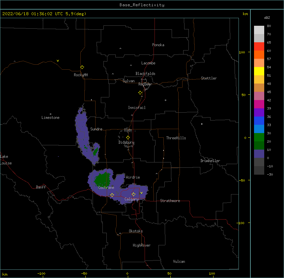Screen dimensions: 284x278
Task: Click the Sundre town label
Action: [x=96, y=129]
